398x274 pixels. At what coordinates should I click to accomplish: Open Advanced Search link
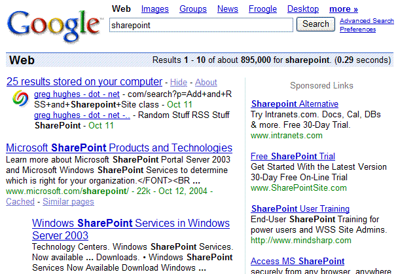coord(367,21)
